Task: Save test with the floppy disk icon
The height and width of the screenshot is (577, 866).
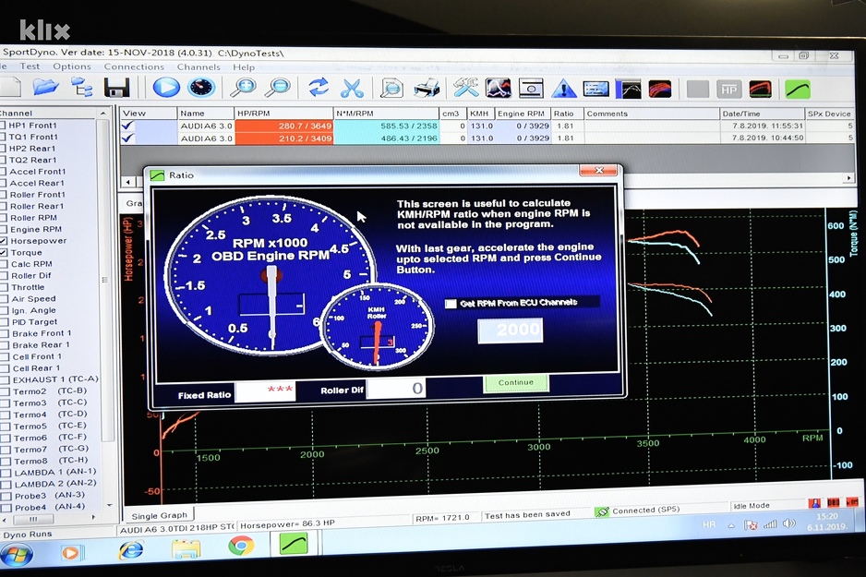Action: pos(116,87)
